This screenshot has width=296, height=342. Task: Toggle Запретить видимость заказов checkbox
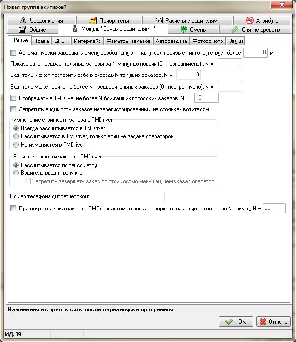[13, 109]
